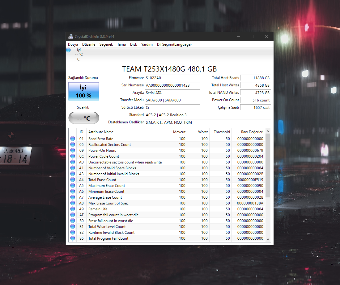Click status orb for Number of Initial Invalid Blocks
This screenshot has width=340, height=285.
click(73, 174)
